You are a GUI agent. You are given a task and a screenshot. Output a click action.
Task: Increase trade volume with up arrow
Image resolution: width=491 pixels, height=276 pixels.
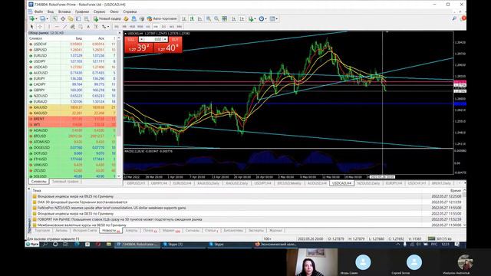pos(165,39)
